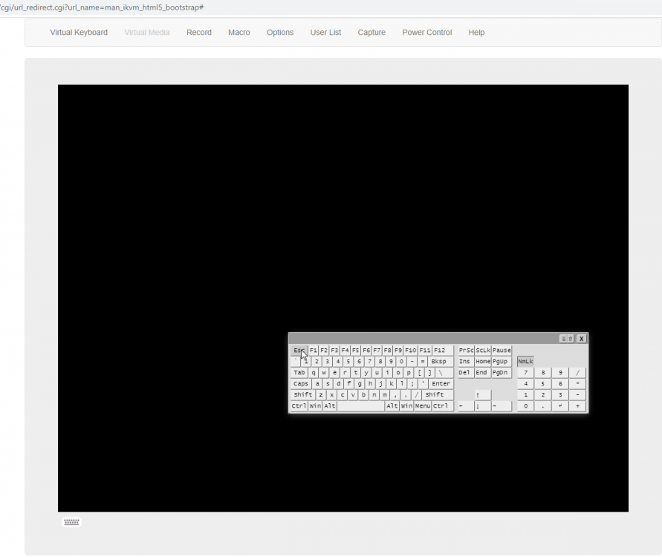Open the Power Control menu
The image size is (662, 557).
pos(426,33)
